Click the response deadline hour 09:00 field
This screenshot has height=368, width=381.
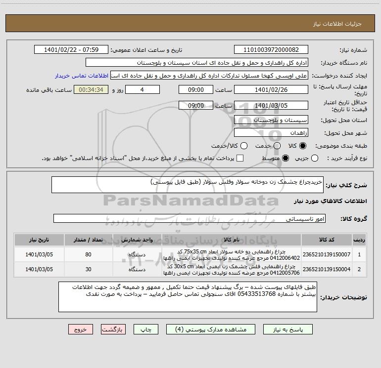click(196, 89)
